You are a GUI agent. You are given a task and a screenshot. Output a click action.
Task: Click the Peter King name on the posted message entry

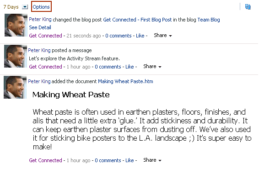(39, 50)
